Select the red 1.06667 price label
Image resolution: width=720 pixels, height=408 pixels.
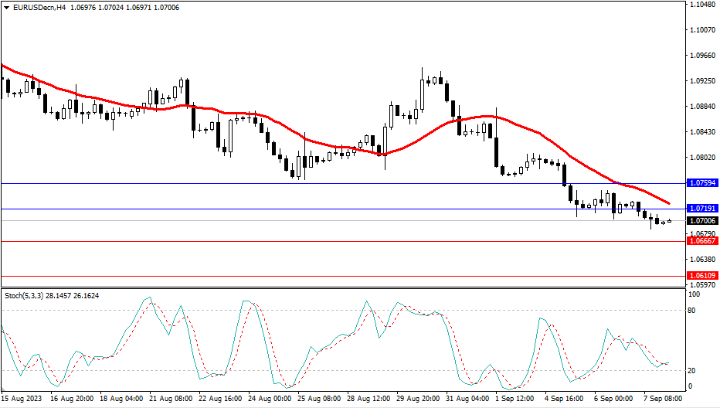702,241
